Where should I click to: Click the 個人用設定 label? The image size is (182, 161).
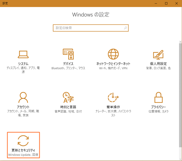pyautogui.click(x=158, y=64)
